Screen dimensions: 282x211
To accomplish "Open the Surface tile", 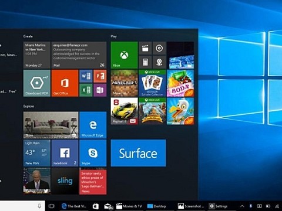I will (138, 153).
